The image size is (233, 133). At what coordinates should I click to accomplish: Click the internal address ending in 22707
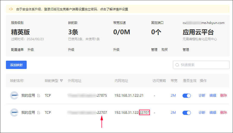pos(132,113)
